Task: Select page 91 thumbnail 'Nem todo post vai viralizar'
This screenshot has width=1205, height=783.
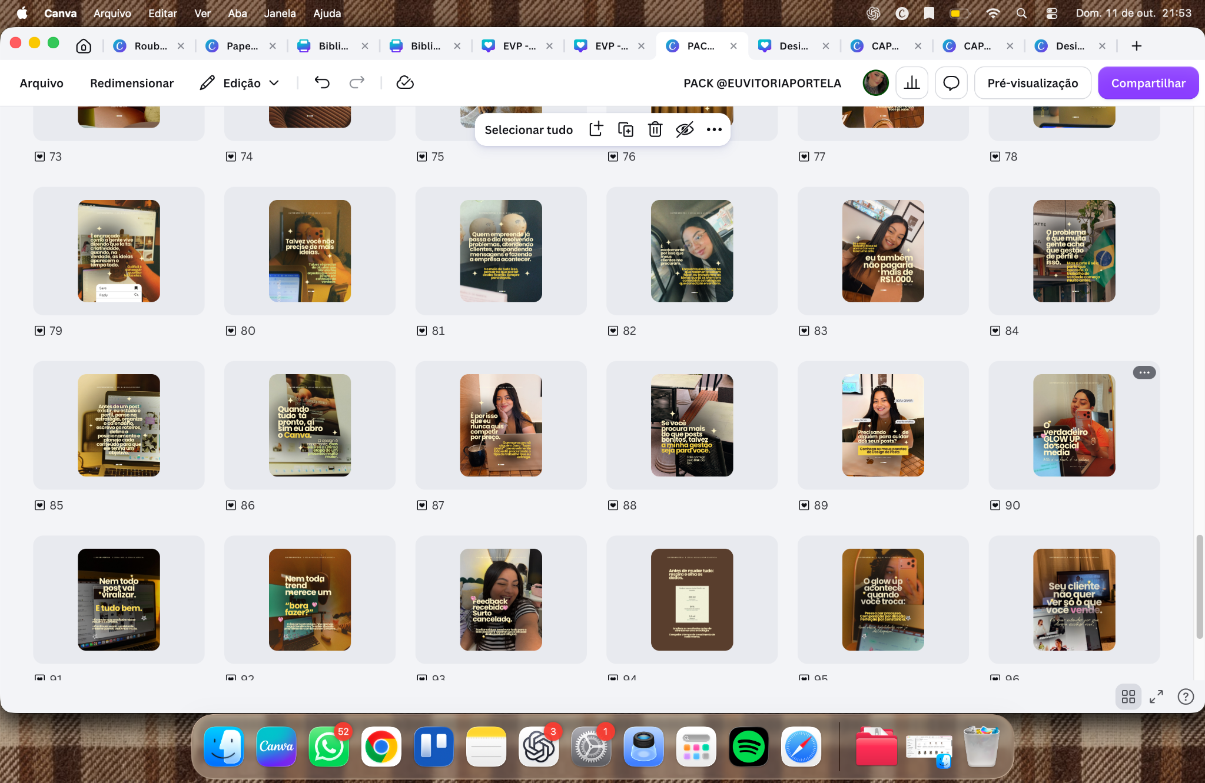Action: [x=119, y=599]
